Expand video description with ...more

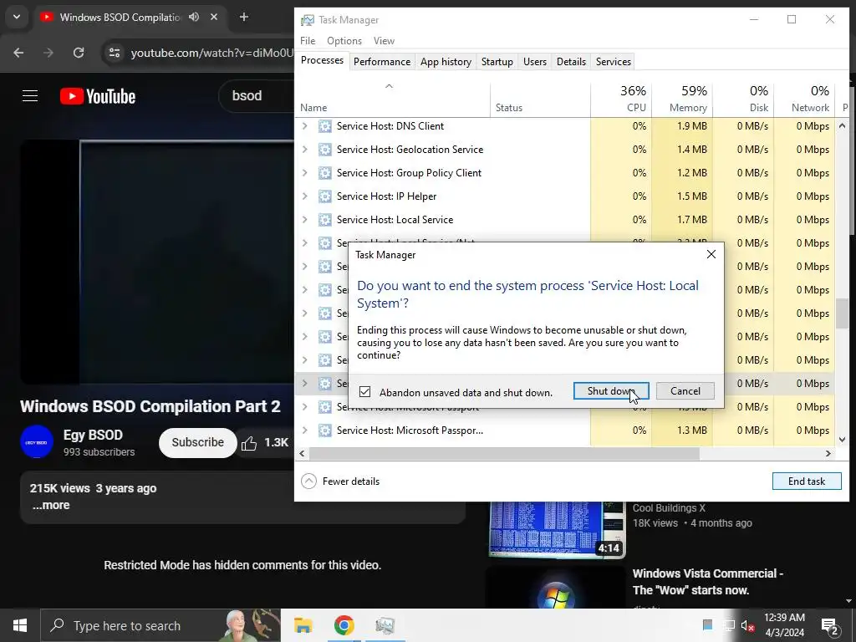pos(51,505)
